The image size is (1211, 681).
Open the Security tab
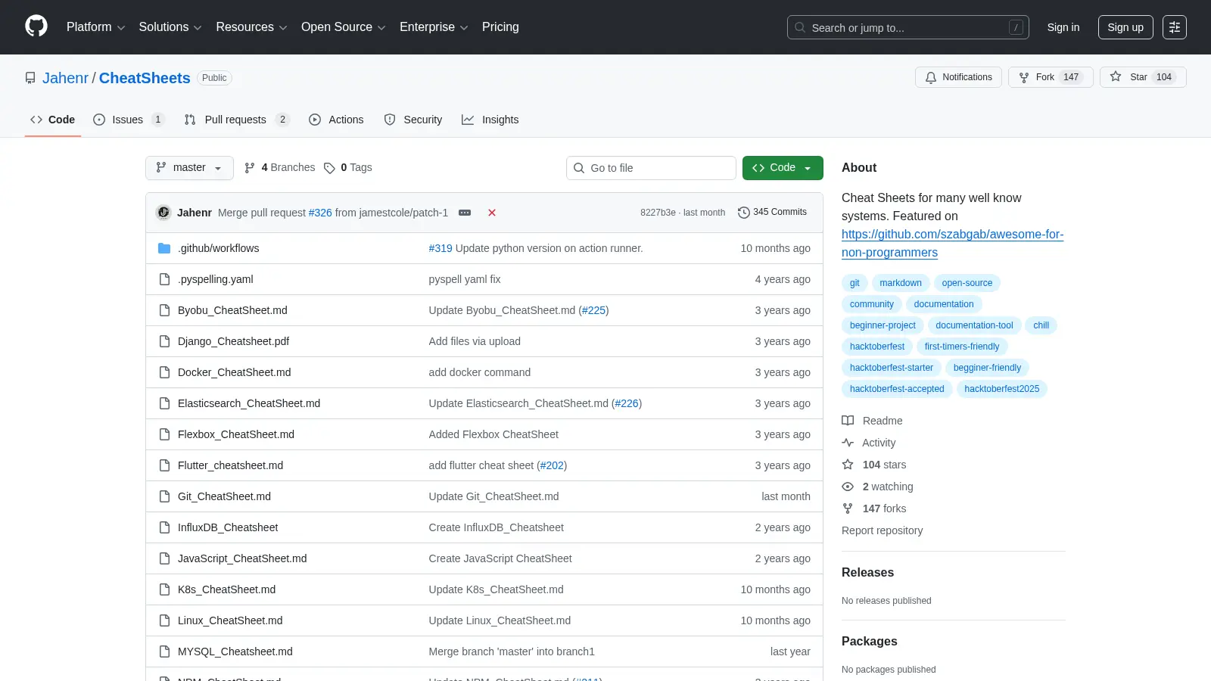pos(413,120)
